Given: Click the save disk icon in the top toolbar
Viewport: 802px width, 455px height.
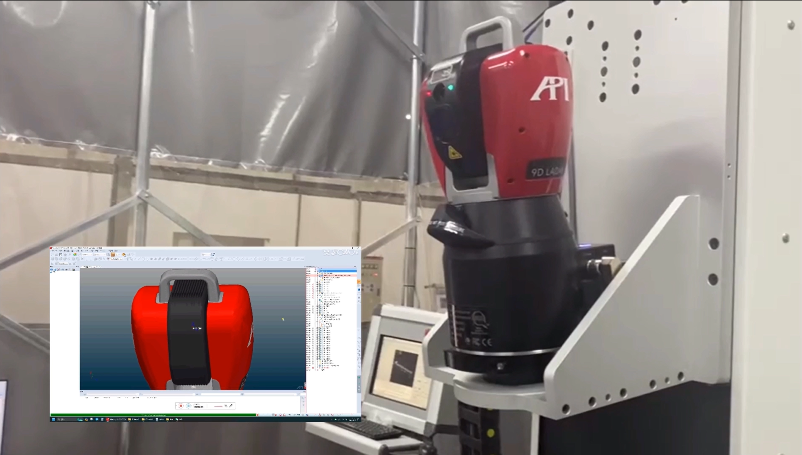Looking at the screenshot, I should point(61,254).
